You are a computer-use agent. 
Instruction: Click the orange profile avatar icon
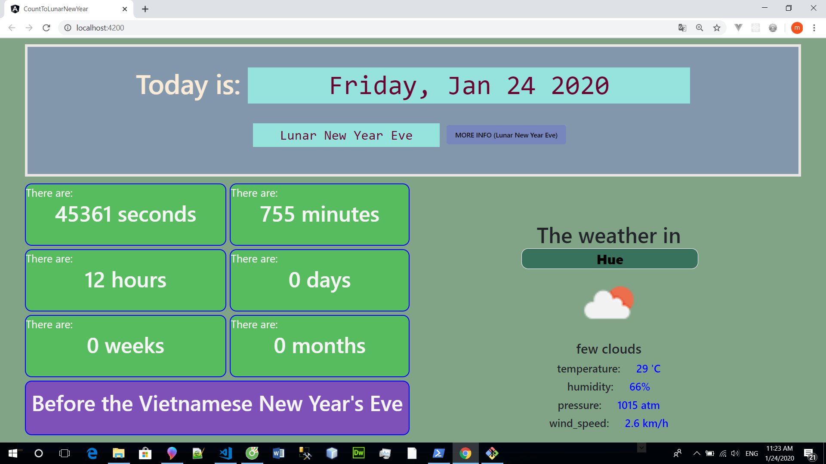pyautogui.click(x=797, y=28)
